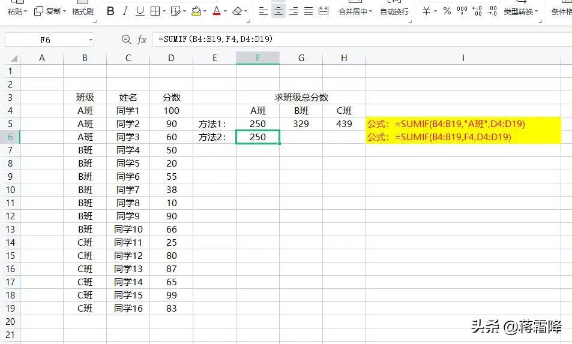Apply percent number format
Viewport: 572px width, 344px height.
click(447, 11)
